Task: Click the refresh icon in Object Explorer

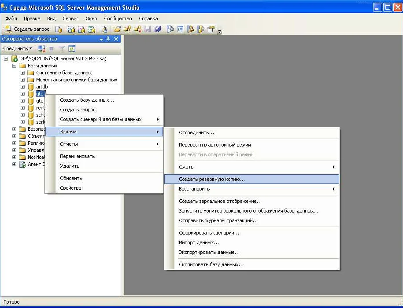Action: coord(71,48)
